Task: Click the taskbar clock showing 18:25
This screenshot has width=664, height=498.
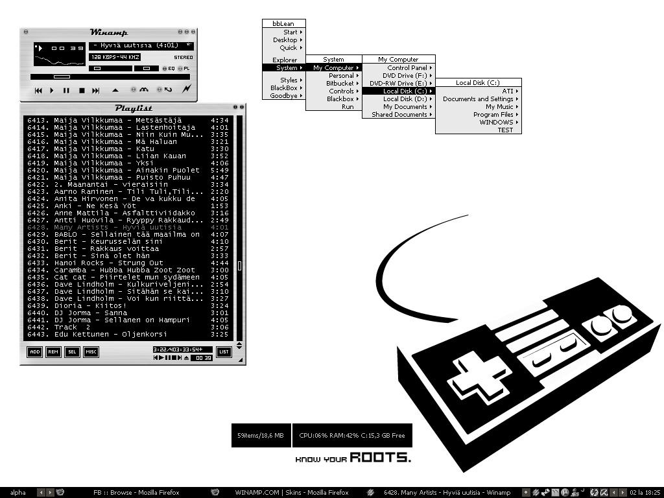Action: [645, 493]
